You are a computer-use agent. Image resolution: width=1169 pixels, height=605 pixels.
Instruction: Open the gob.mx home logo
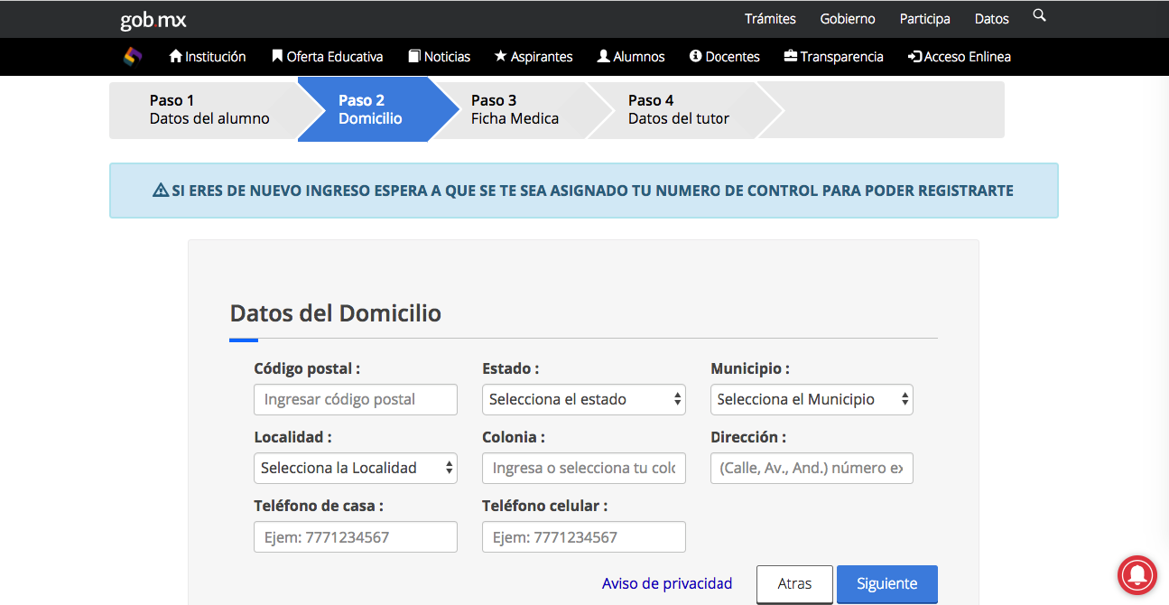(x=153, y=19)
